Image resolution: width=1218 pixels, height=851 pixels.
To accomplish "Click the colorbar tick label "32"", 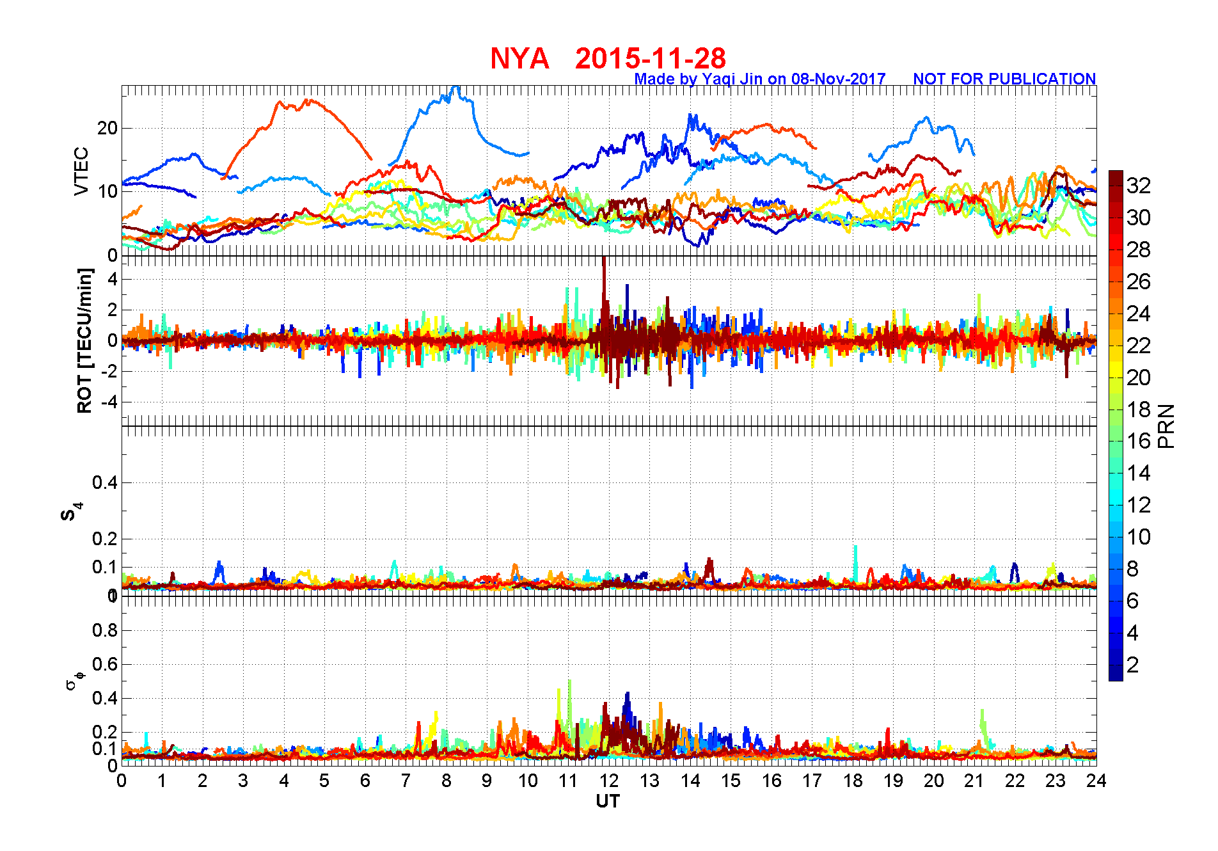I will [1139, 186].
